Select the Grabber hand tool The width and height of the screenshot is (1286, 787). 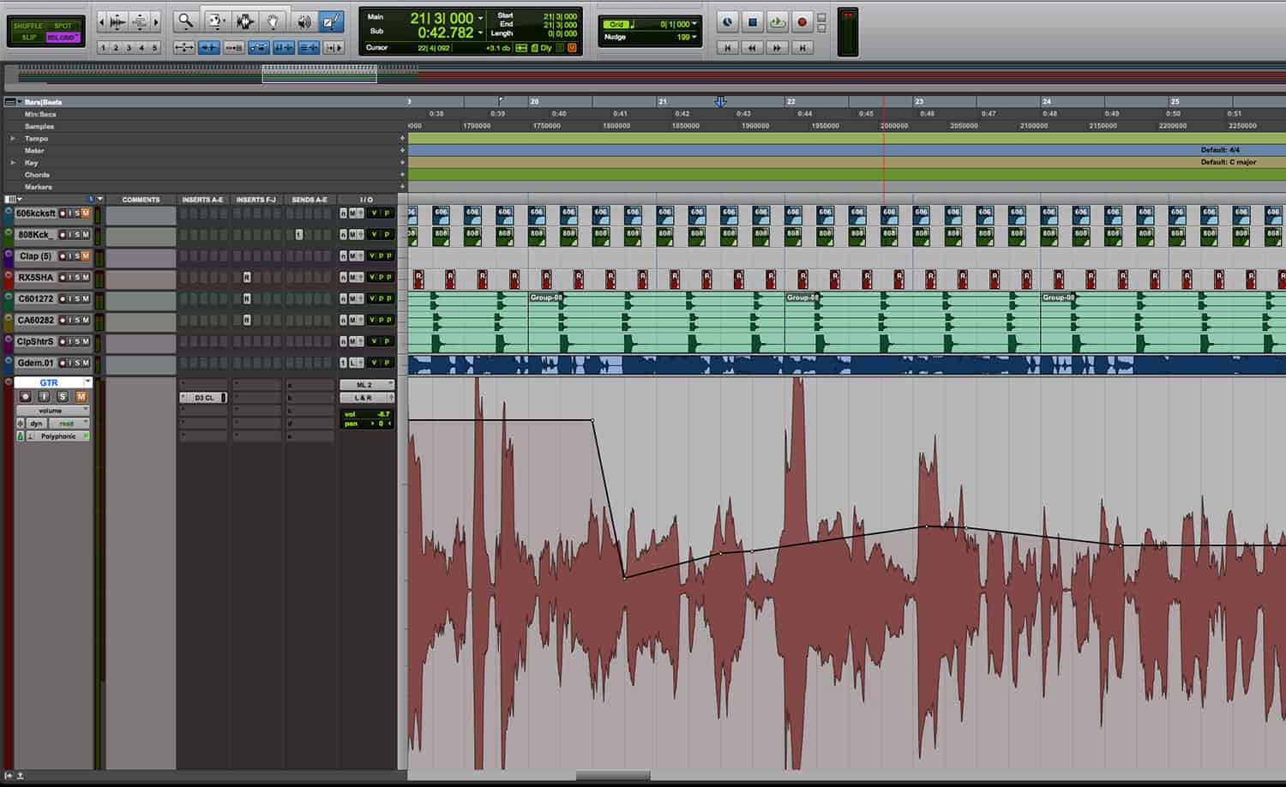point(273,21)
